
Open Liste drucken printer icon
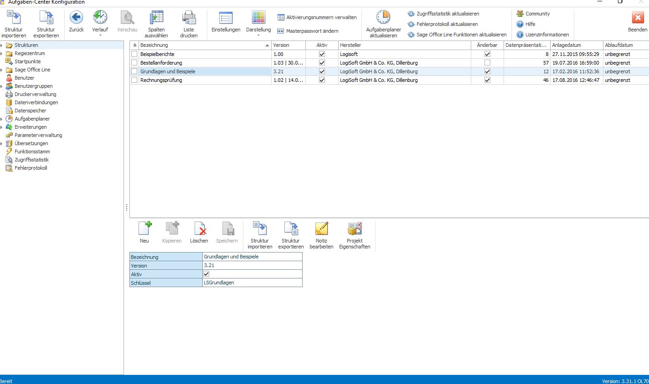coord(189,18)
